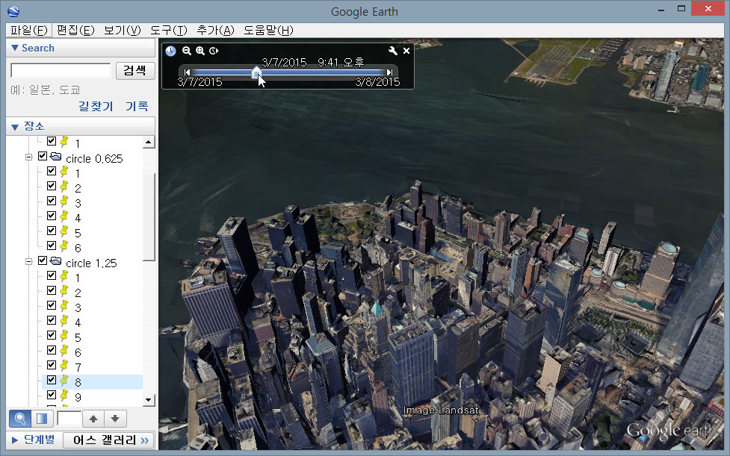Click the clock icon in the time slider
730x456 pixels.
coord(171,51)
